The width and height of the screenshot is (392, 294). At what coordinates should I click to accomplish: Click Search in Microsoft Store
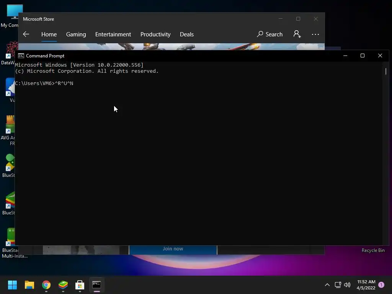270,34
